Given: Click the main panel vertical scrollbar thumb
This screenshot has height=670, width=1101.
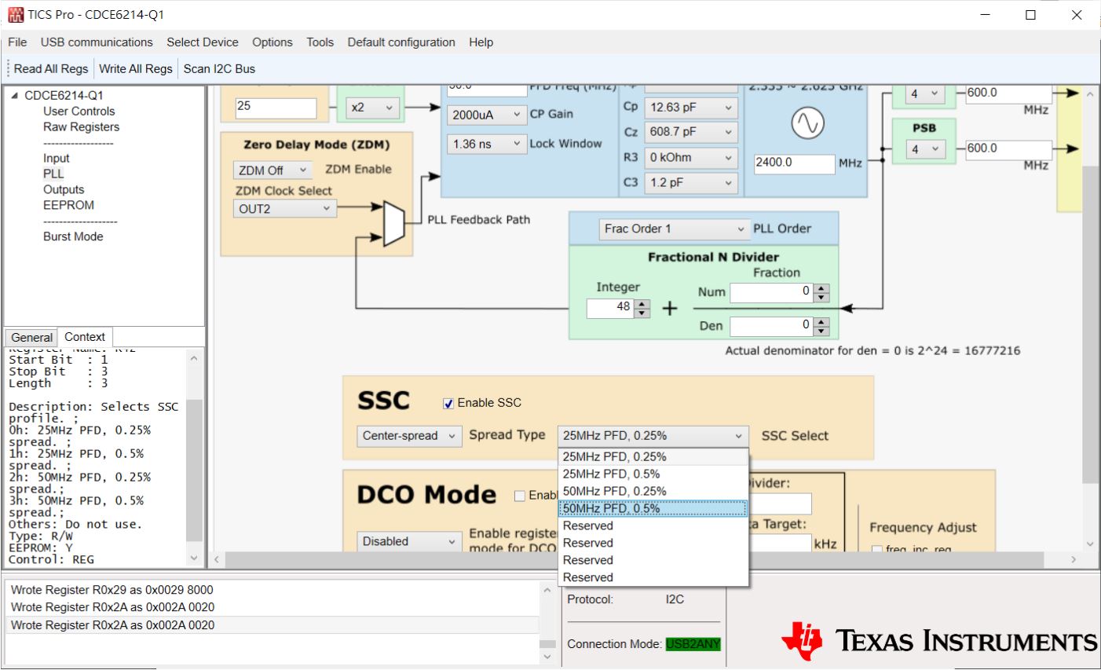Looking at the screenshot, I should point(1090,324).
